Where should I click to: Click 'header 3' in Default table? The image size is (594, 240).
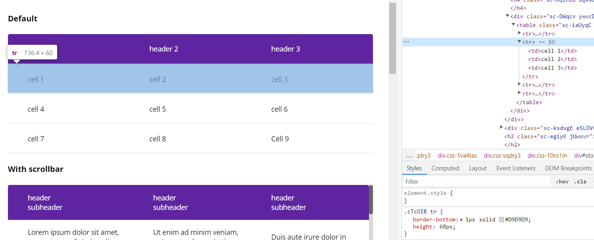click(x=286, y=49)
